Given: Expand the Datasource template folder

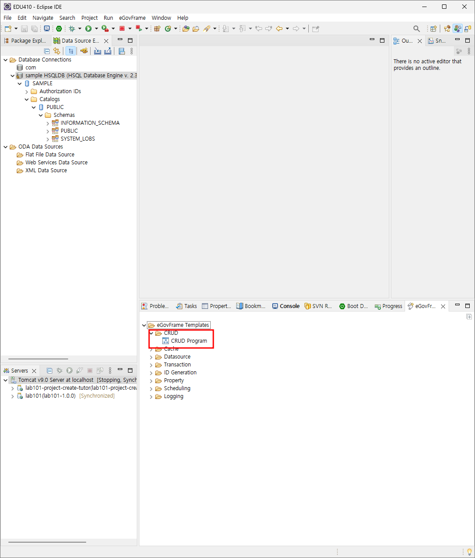Looking at the screenshot, I should 151,357.
